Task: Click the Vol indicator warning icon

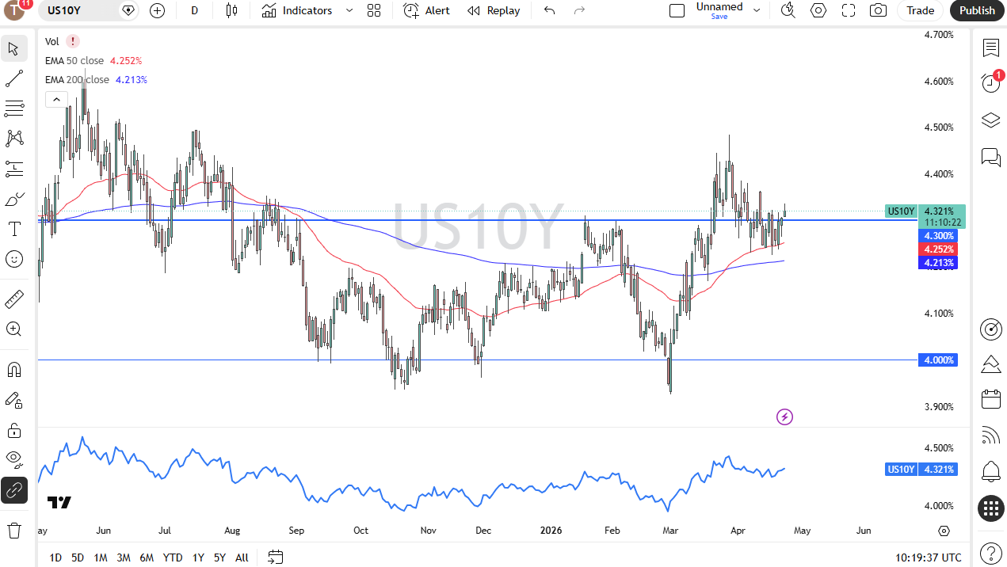Action: 73,41
